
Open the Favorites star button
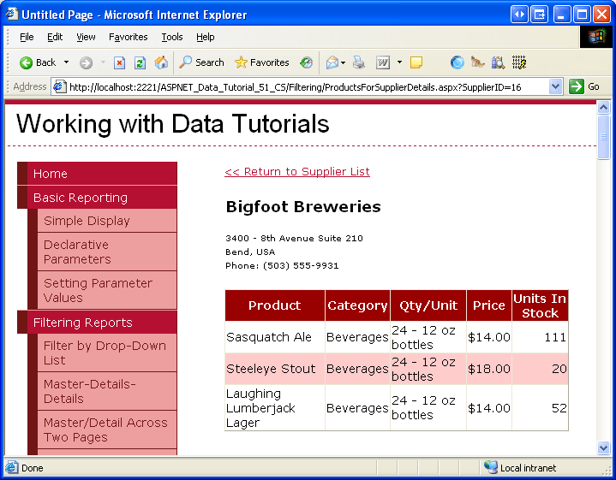262,62
